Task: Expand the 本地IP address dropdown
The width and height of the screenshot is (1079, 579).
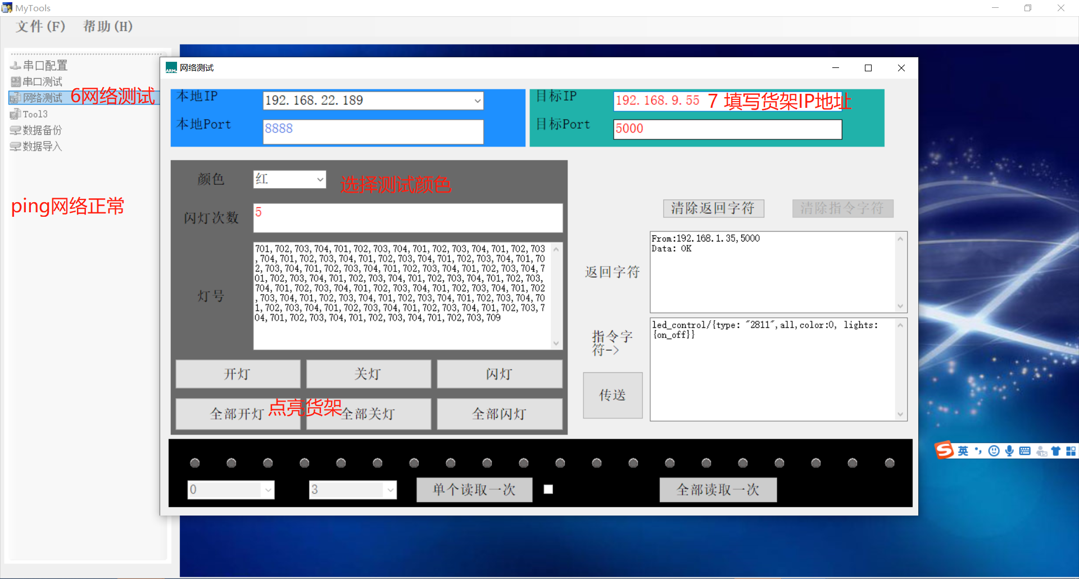Action: [477, 101]
